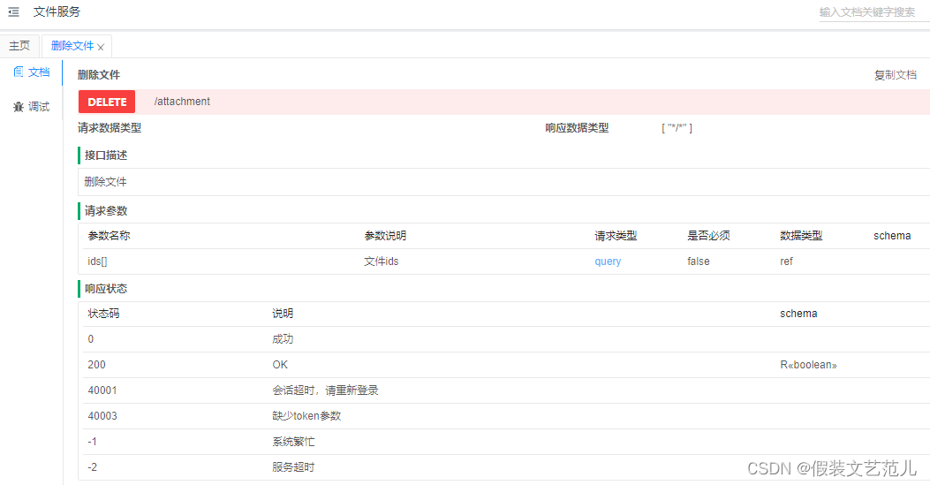The height and width of the screenshot is (485, 930).
Task: Collapse the sidebar menu icon
Action: coord(13,11)
